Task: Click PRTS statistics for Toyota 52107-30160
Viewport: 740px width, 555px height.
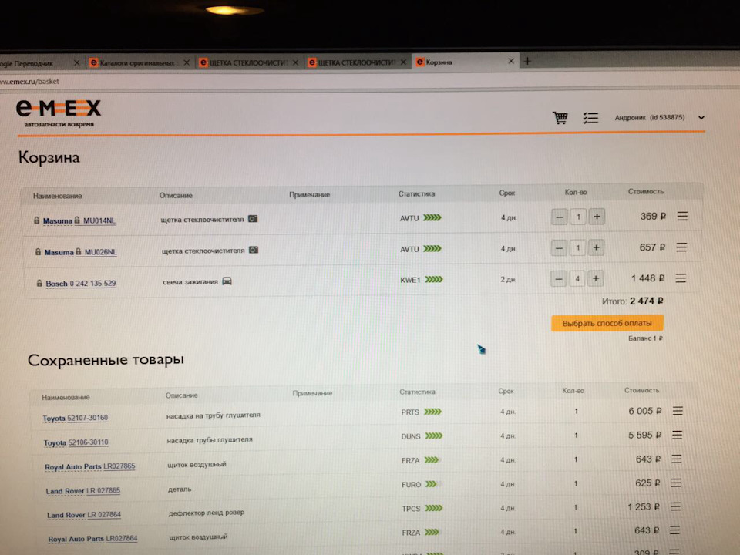Action: (421, 412)
